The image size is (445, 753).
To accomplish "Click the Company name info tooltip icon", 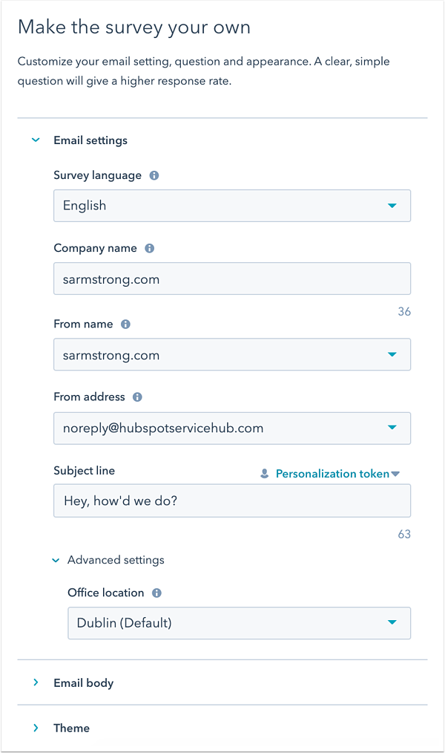I will [149, 248].
